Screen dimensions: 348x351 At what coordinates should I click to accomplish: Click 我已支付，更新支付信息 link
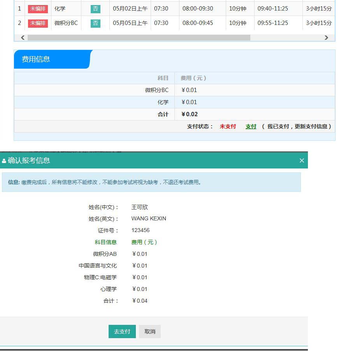click(x=299, y=126)
